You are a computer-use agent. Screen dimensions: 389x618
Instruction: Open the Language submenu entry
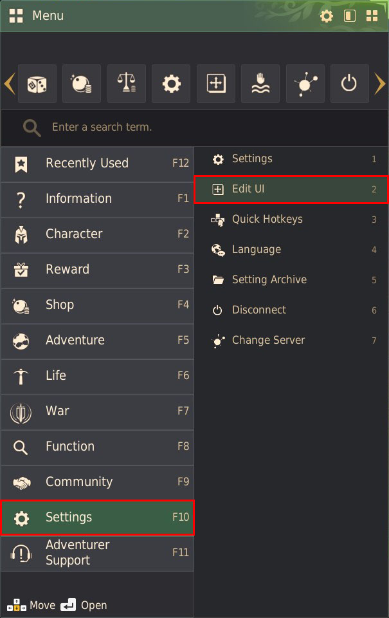pyautogui.click(x=256, y=249)
